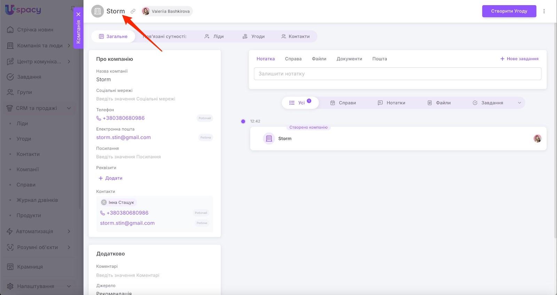Open Крамниця in the sidebar
This screenshot has height=295, width=557.
point(30,267)
